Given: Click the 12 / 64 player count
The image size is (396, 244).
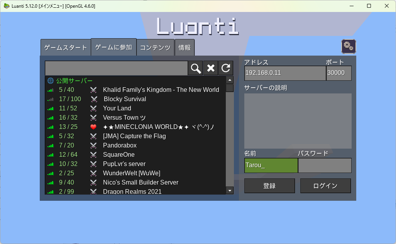Looking at the screenshot, I should pyautogui.click(x=68, y=154).
